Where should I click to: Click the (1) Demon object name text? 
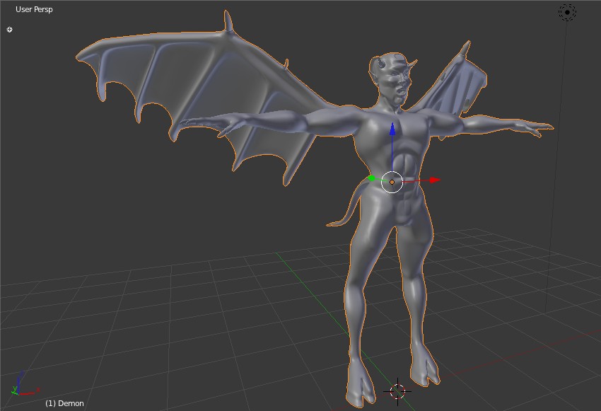(x=64, y=403)
